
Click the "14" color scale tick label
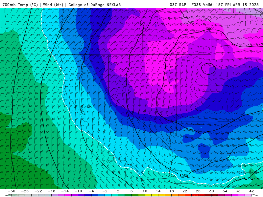[158, 191]
